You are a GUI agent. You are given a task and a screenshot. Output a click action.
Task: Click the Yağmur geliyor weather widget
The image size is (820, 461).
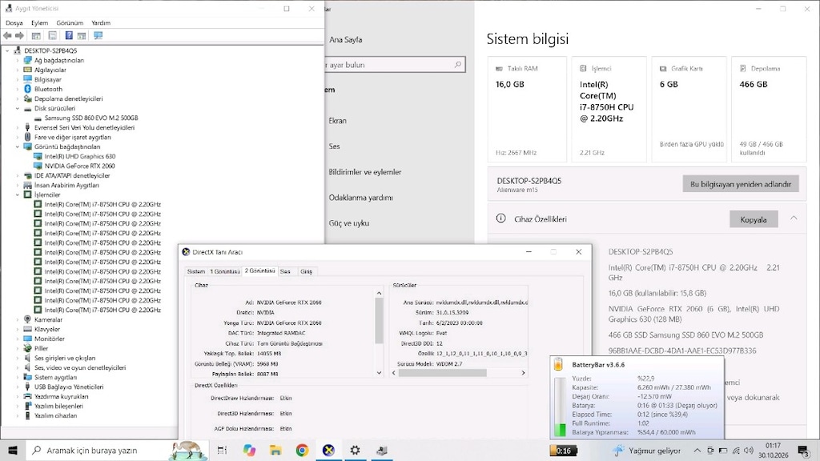[x=647, y=450]
